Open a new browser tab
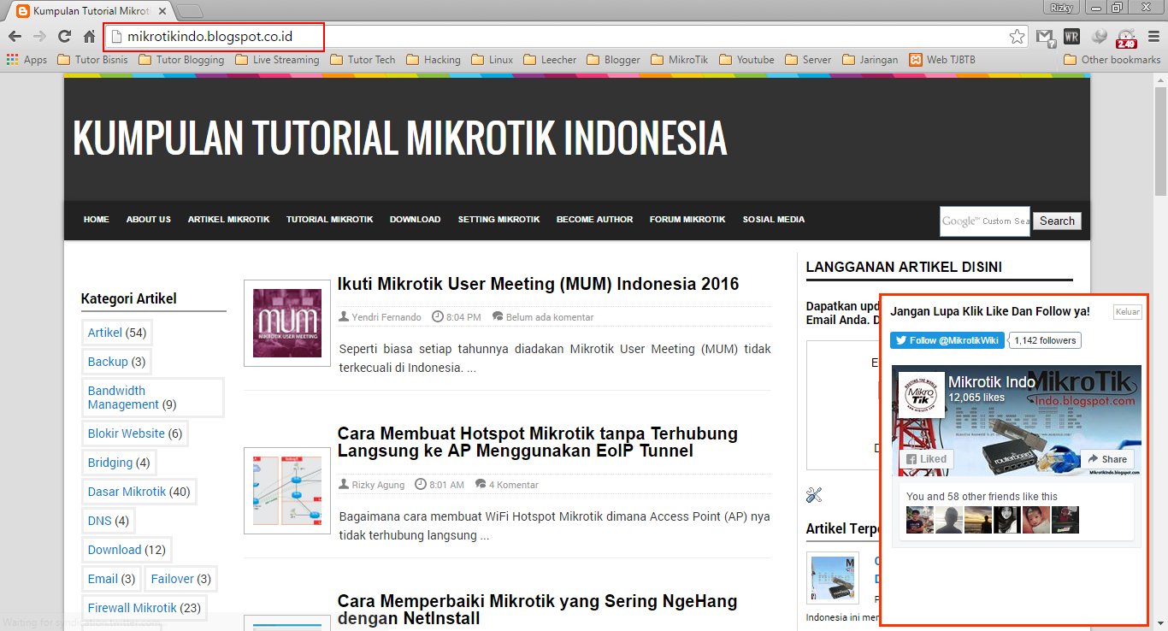1168x631 pixels. 190,11
